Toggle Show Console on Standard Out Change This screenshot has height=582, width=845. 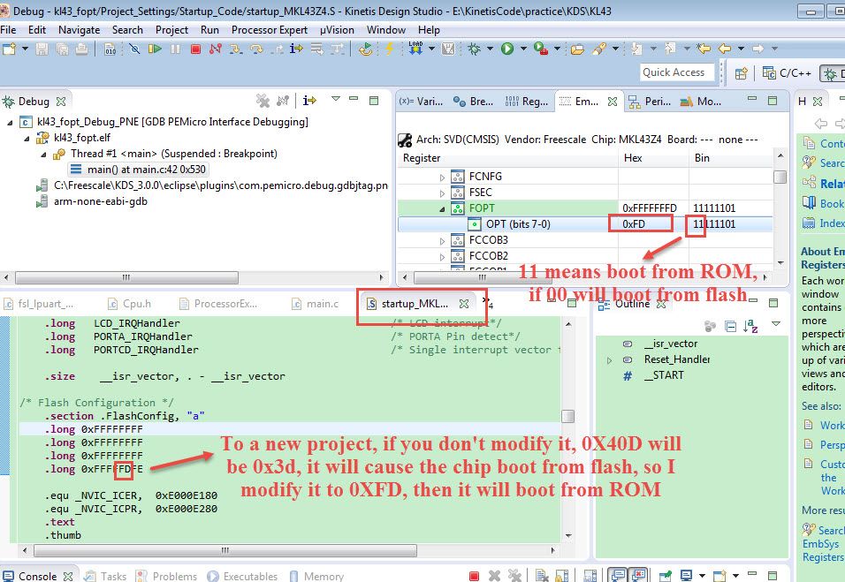pyautogui.click(x=618, y=576)
